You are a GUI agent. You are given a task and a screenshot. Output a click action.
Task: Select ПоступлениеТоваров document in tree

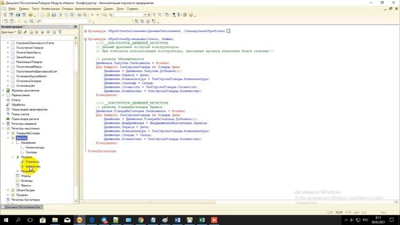click(x=29, y=47)
